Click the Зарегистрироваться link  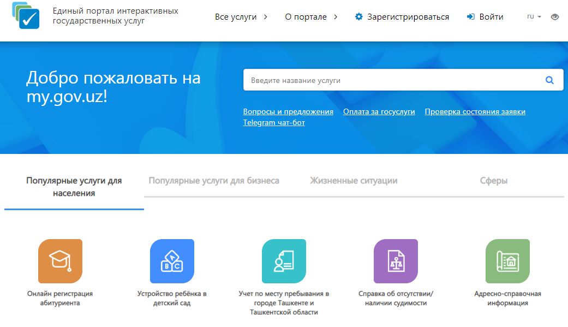point(408,17)
